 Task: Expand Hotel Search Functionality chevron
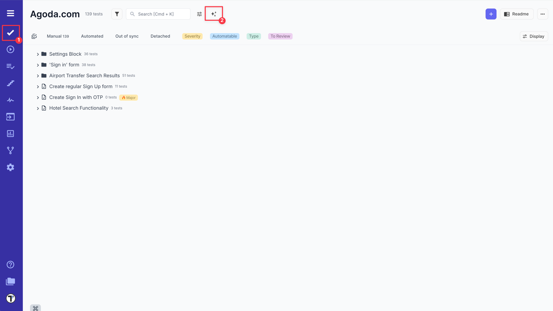(x=38, y=108)
